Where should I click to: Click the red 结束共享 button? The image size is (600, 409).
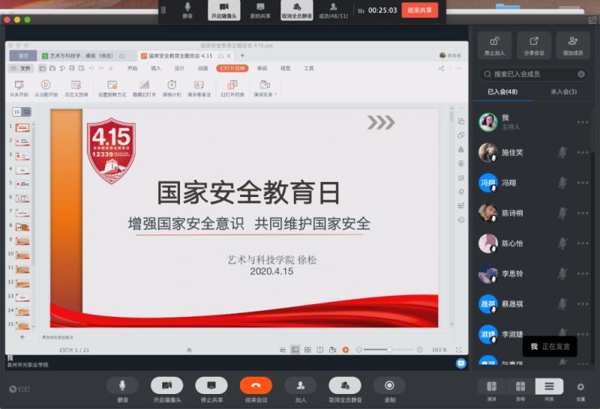tap(420, 10)
